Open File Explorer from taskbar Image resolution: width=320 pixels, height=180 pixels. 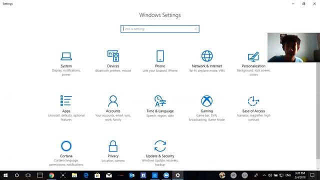pos(74,175)
